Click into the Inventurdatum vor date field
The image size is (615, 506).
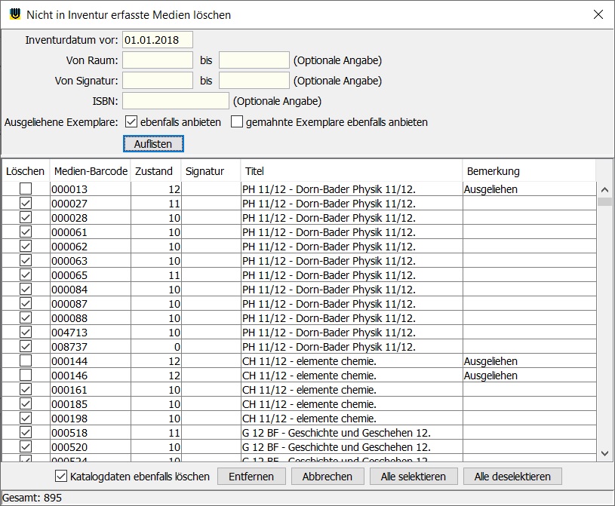pos(157,40)
